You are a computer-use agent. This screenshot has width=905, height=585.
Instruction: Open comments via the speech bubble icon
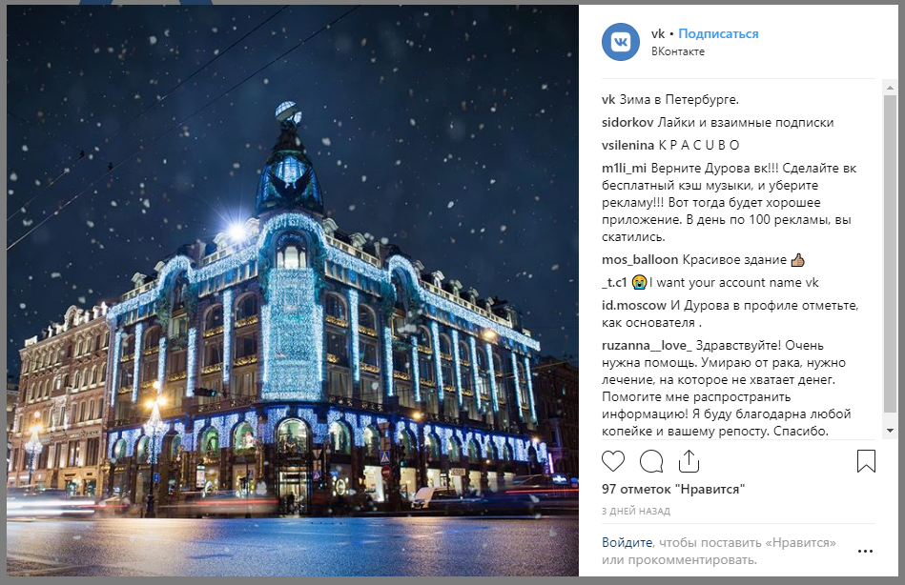tap(651, 461)
